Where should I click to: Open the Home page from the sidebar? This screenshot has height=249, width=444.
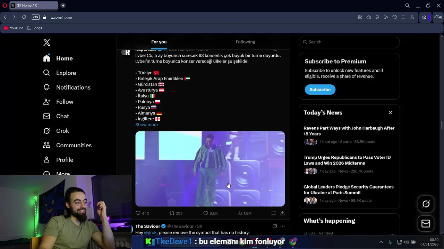pyautogui.click(x=58, y=58)
